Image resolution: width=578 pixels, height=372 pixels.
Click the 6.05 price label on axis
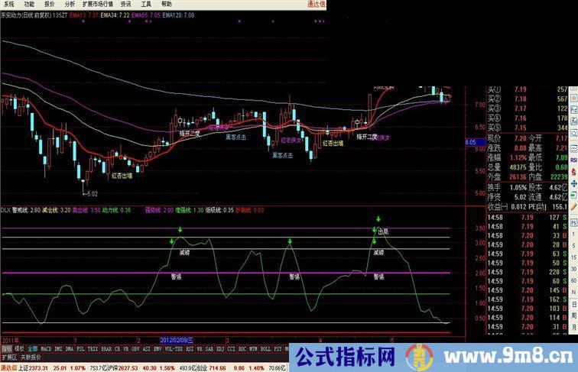coord(470,142)
